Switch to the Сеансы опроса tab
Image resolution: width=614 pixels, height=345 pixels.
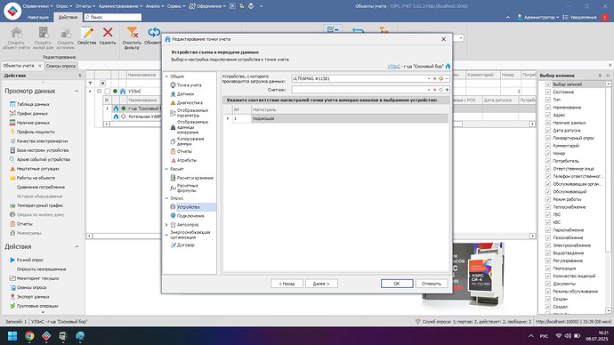[61, 66]
